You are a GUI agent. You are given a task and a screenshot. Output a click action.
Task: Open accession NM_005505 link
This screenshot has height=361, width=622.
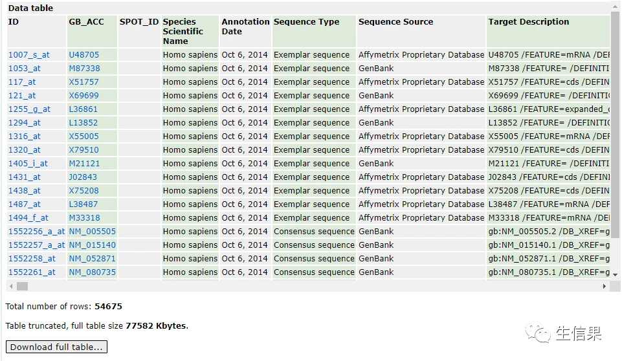pyautogui.click(x=93, y=231)
